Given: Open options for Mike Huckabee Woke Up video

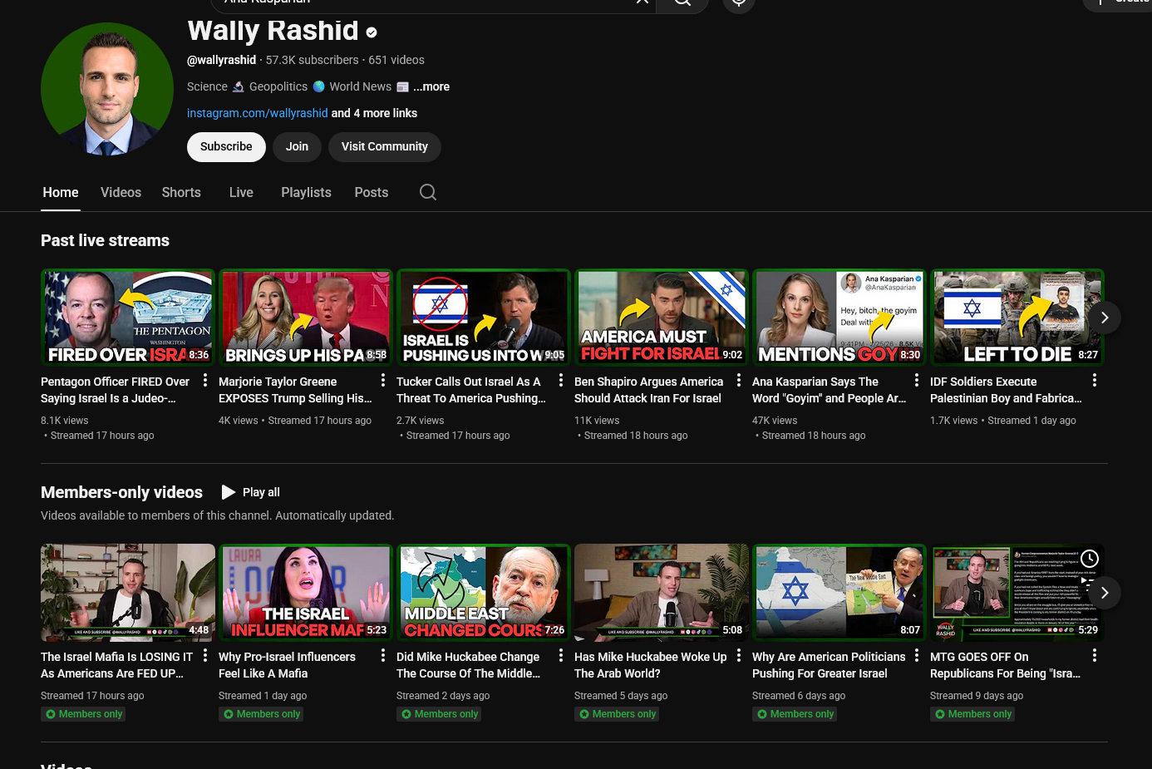Looking at the screenshot, I should (739, 656).
